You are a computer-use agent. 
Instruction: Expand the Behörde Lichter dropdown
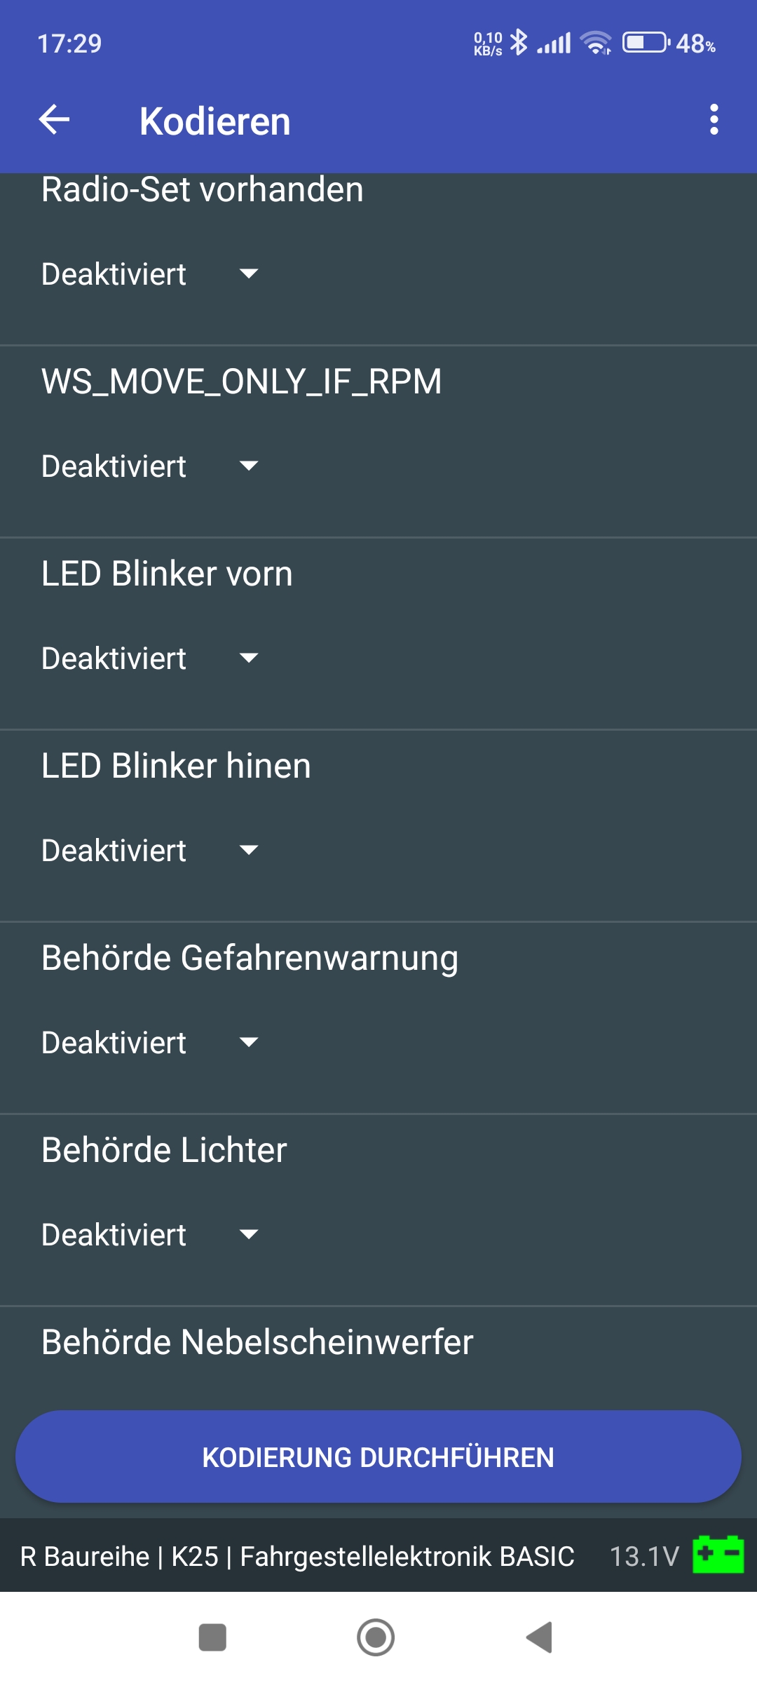(x=149, y=1234)
